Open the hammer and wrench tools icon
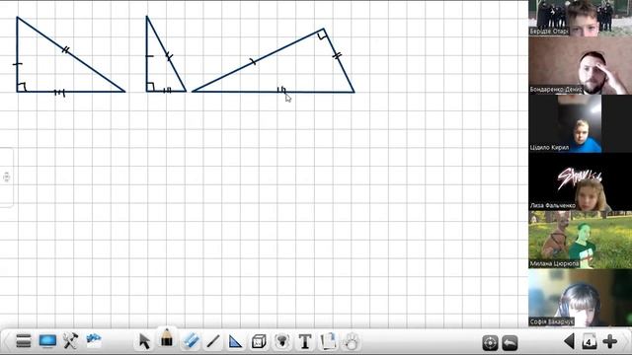The width and height of the screenshot is (632, 355). click(70, 341)
